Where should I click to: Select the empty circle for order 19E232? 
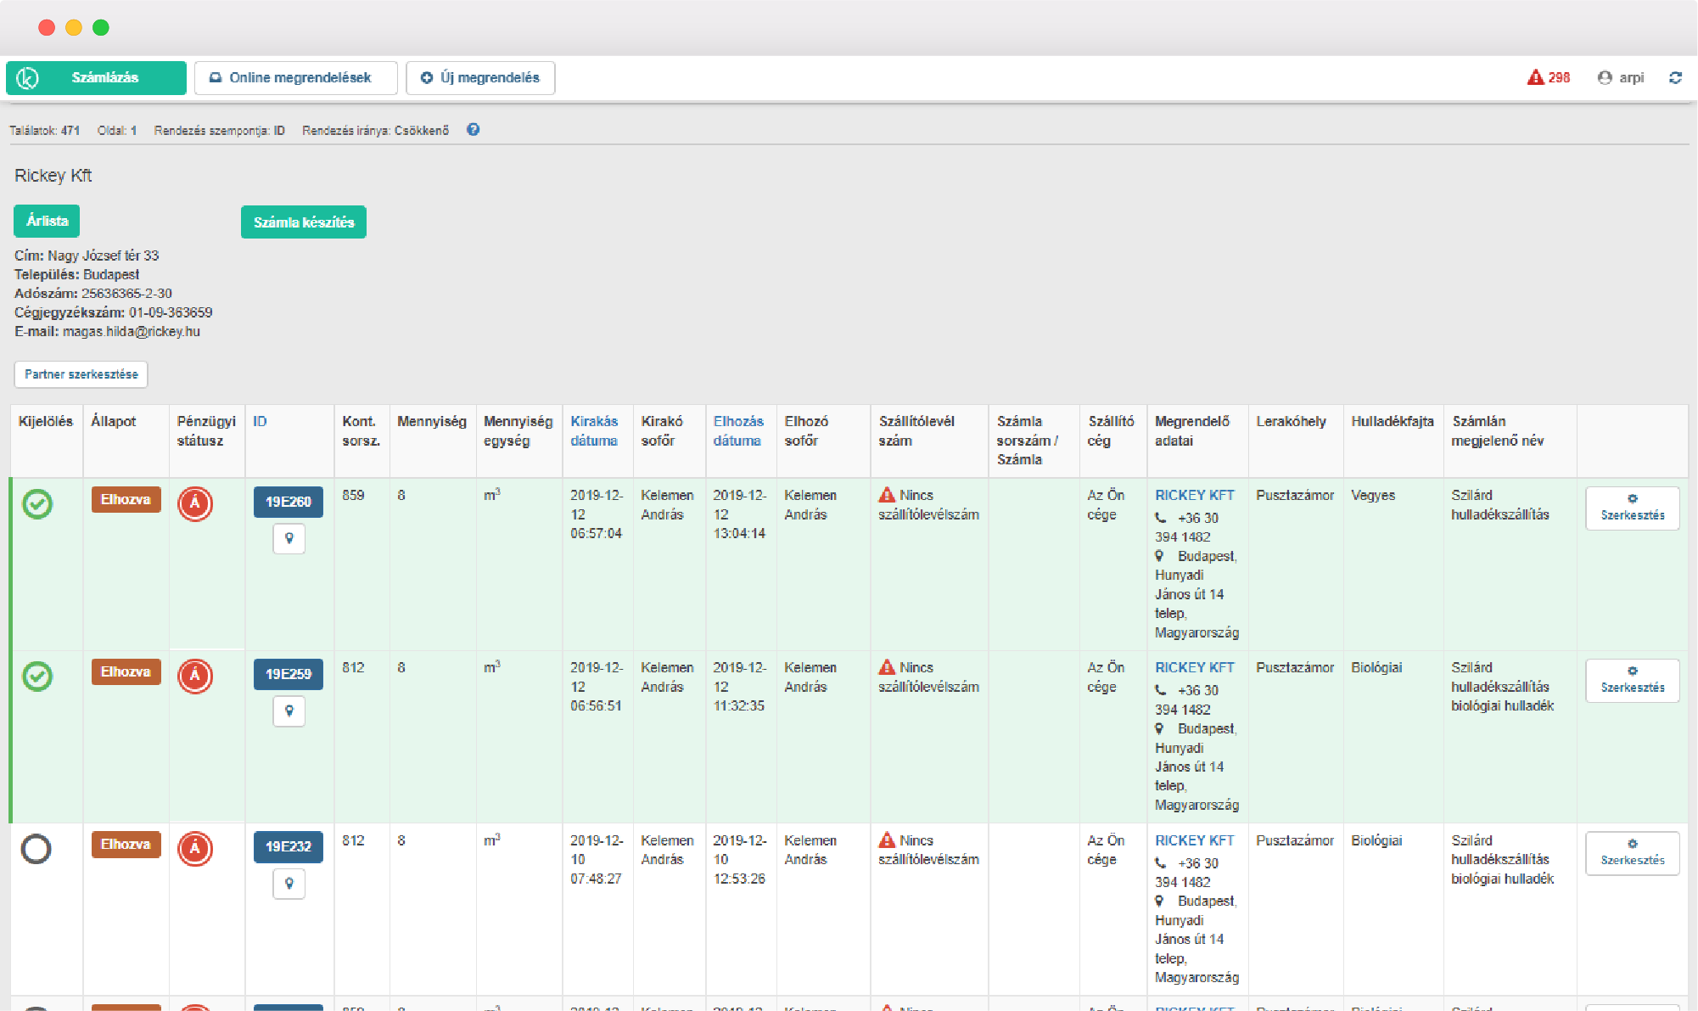click(36, 848)
